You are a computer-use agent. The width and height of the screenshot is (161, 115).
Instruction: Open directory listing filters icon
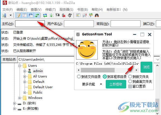pyautogui.click(x=78, y=15)
